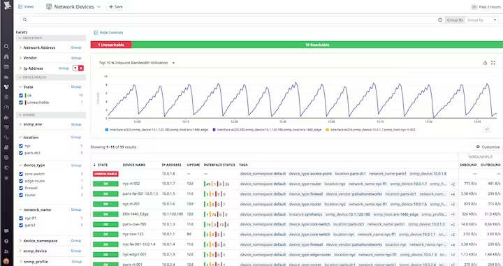The height and width of the screenshot is (266, 503).
Task: Open the Past 2 Hours time selector
Action: 486,7
